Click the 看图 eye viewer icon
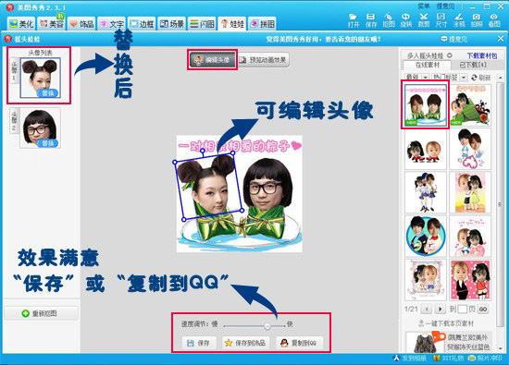The image size is (509, 365). pos(494,20)
